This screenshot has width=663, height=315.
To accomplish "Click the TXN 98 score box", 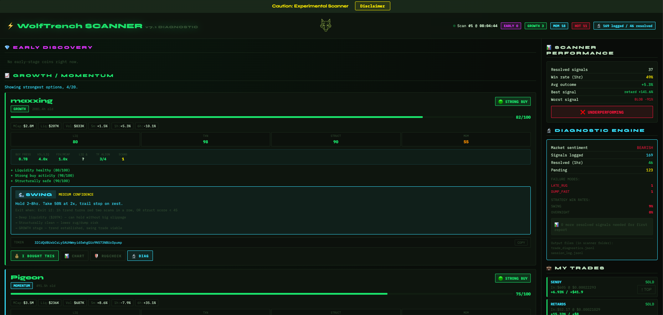I will (x=206, y=139).
